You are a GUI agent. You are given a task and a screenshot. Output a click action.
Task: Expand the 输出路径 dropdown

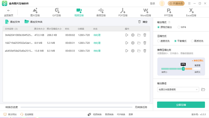coord(197,90)
